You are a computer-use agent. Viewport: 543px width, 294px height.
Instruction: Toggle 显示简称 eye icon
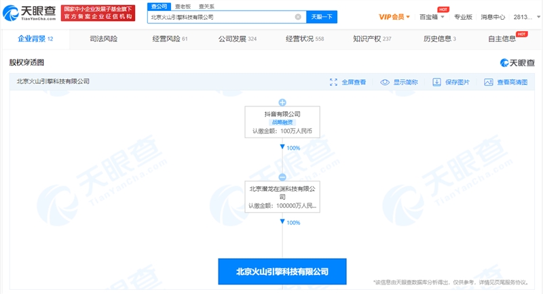[x=385, y=82]
